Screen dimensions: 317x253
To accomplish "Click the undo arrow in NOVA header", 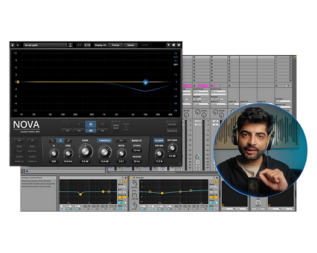I will tap(13, 45).
